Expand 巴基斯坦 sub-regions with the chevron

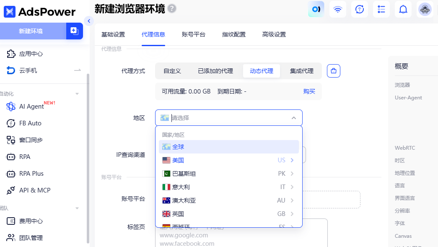coord(292,174)
